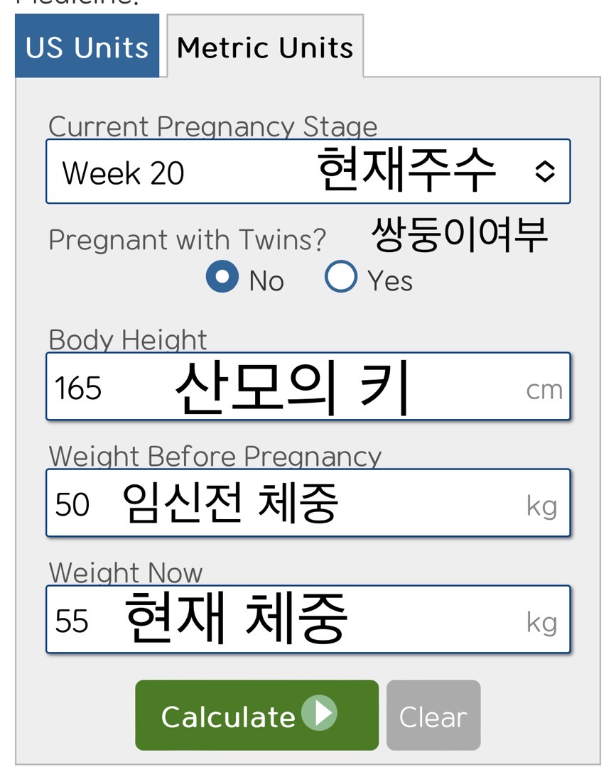Image resolution: width=616 pixels, height=767 pixels.
Task: Choose Yes radio button for twins
Action: [340, 278]
